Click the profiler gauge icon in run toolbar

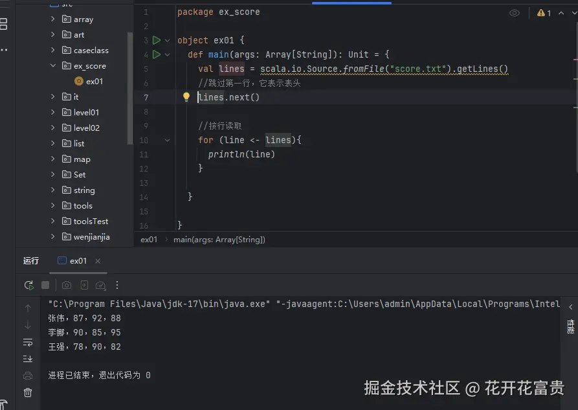click(100, 285)
